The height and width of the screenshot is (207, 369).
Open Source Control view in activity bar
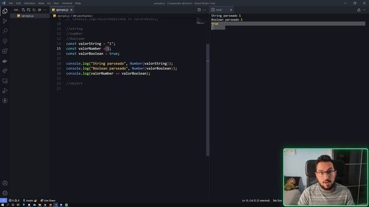[5, 21]
